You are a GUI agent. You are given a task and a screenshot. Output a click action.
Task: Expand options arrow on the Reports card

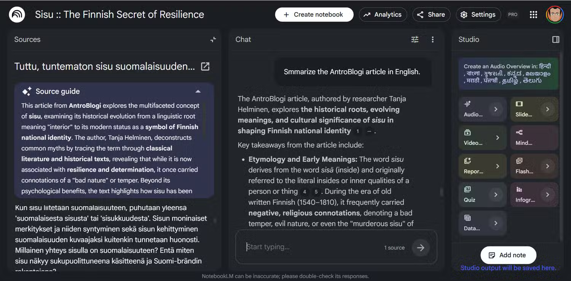(x=497, y=166)
